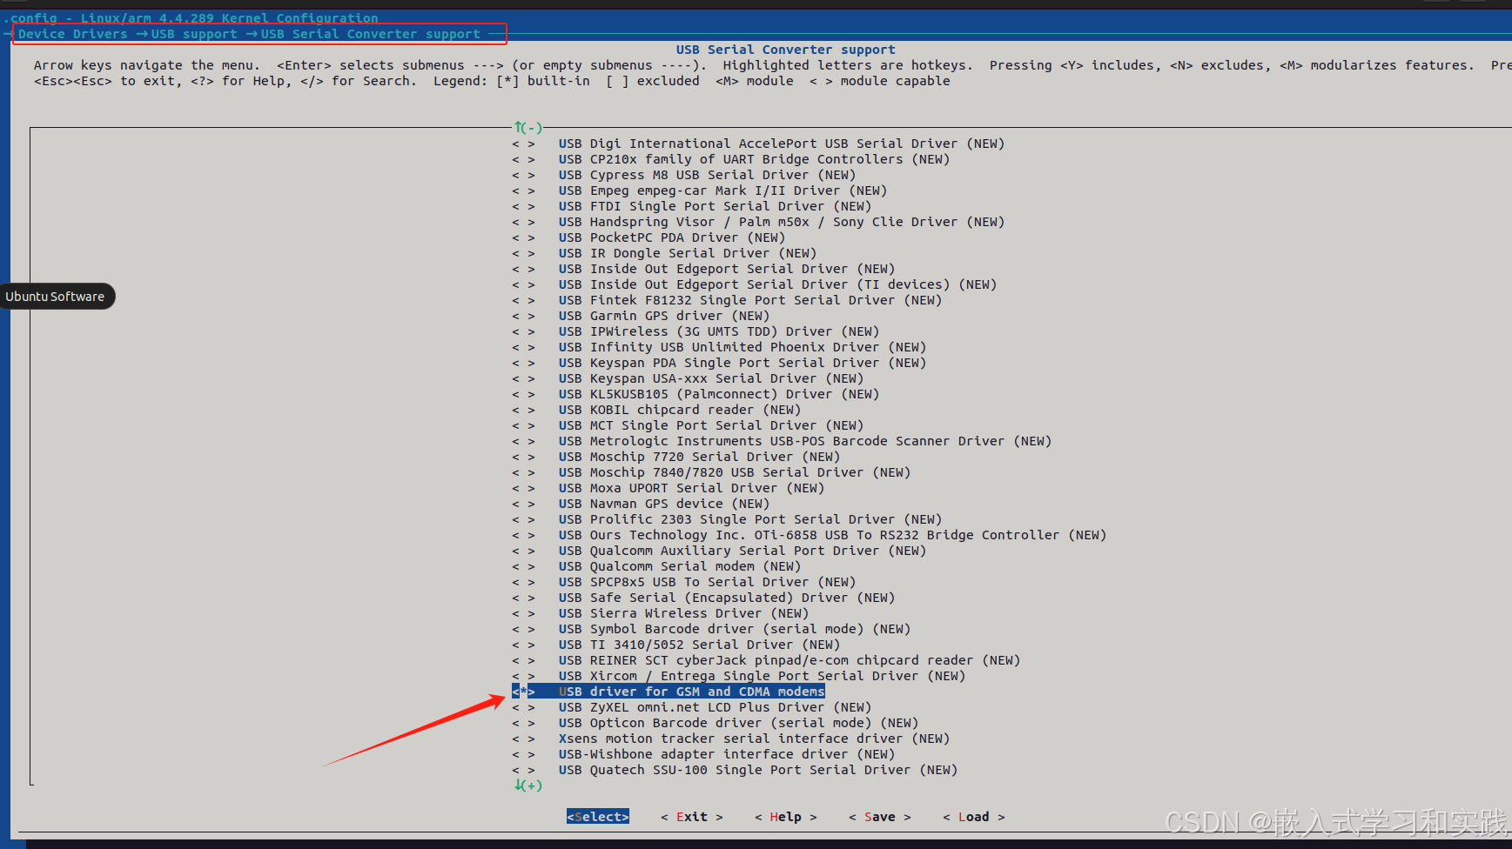
Task: Select USB Opticon Barcode driver (serial mode) row
Action: pos(716,723)
